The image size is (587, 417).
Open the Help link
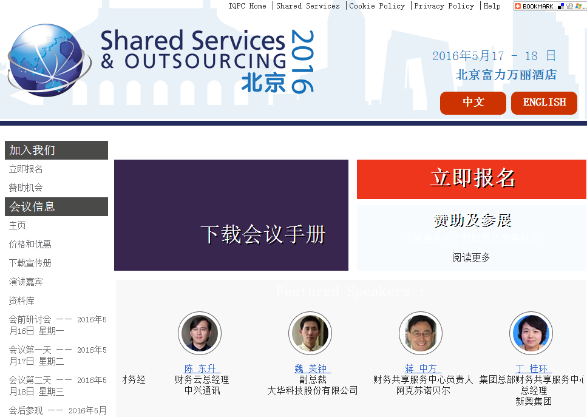[x=492, y=6]
